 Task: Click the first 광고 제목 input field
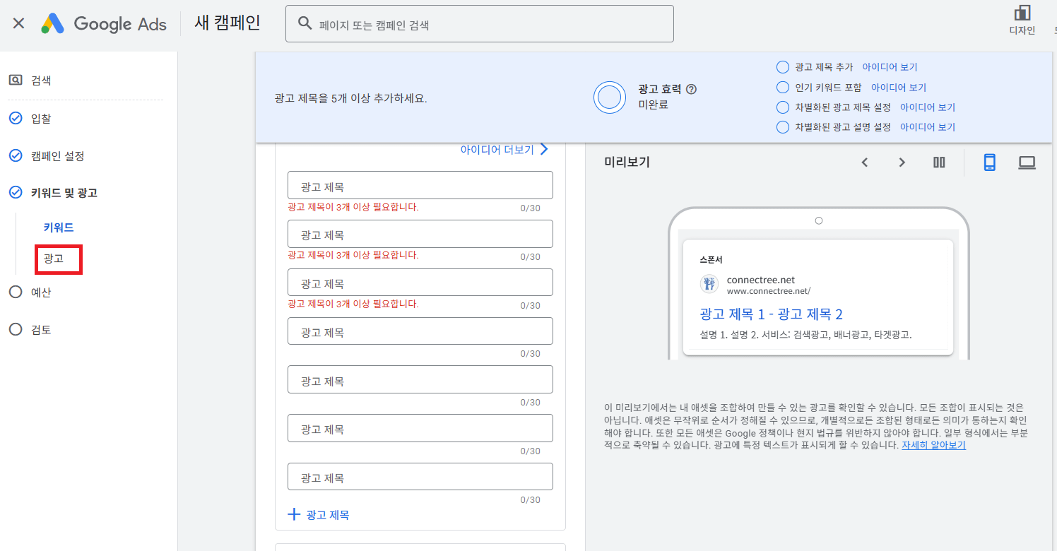(x=420, y=185)
